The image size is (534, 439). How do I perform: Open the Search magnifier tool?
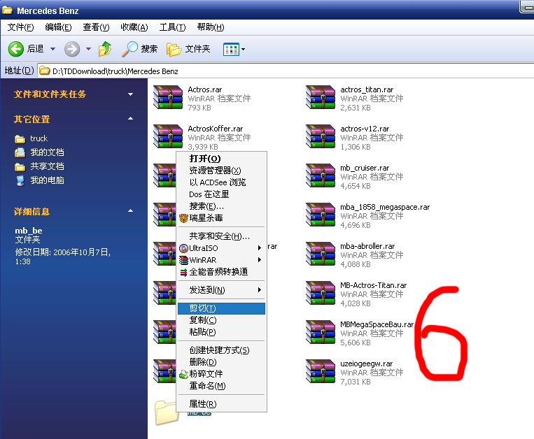click(130, 49)
